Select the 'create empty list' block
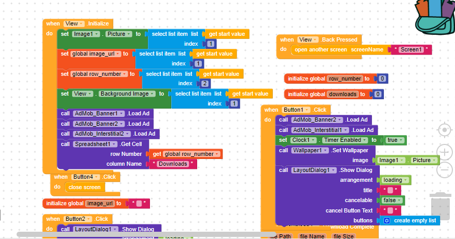 click(x=410, y=221)
